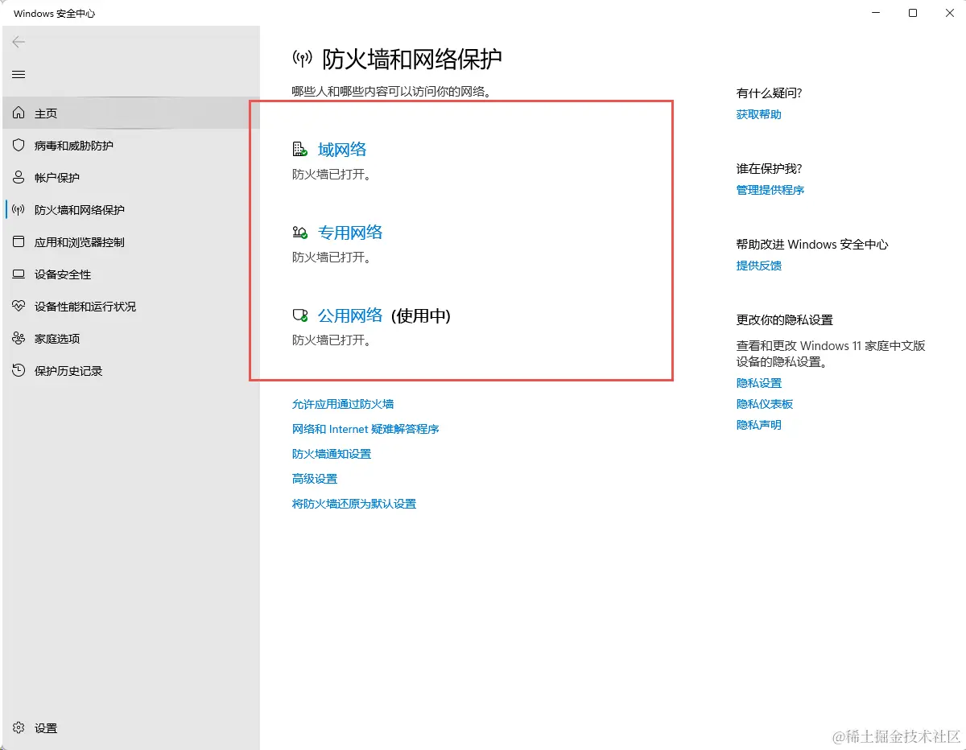Maximize the Windows 安全中心 window
966x750 pixels.
click(x=913, y=13)
